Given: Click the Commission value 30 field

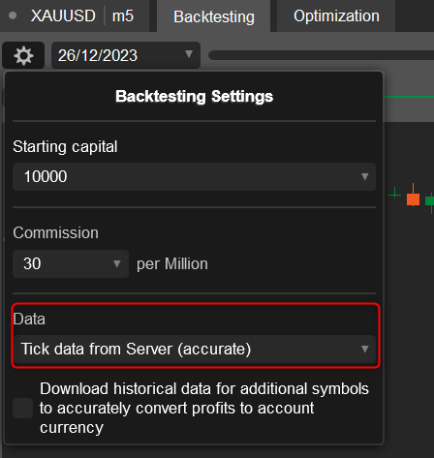Looking at the screenshot, I should coord(71,263).
